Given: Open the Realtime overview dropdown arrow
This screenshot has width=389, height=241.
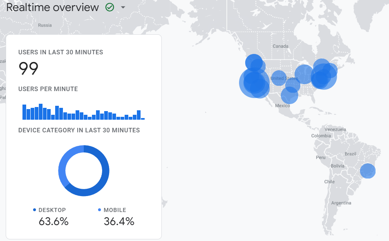Looking at the screenshot, I should (123, 8).
